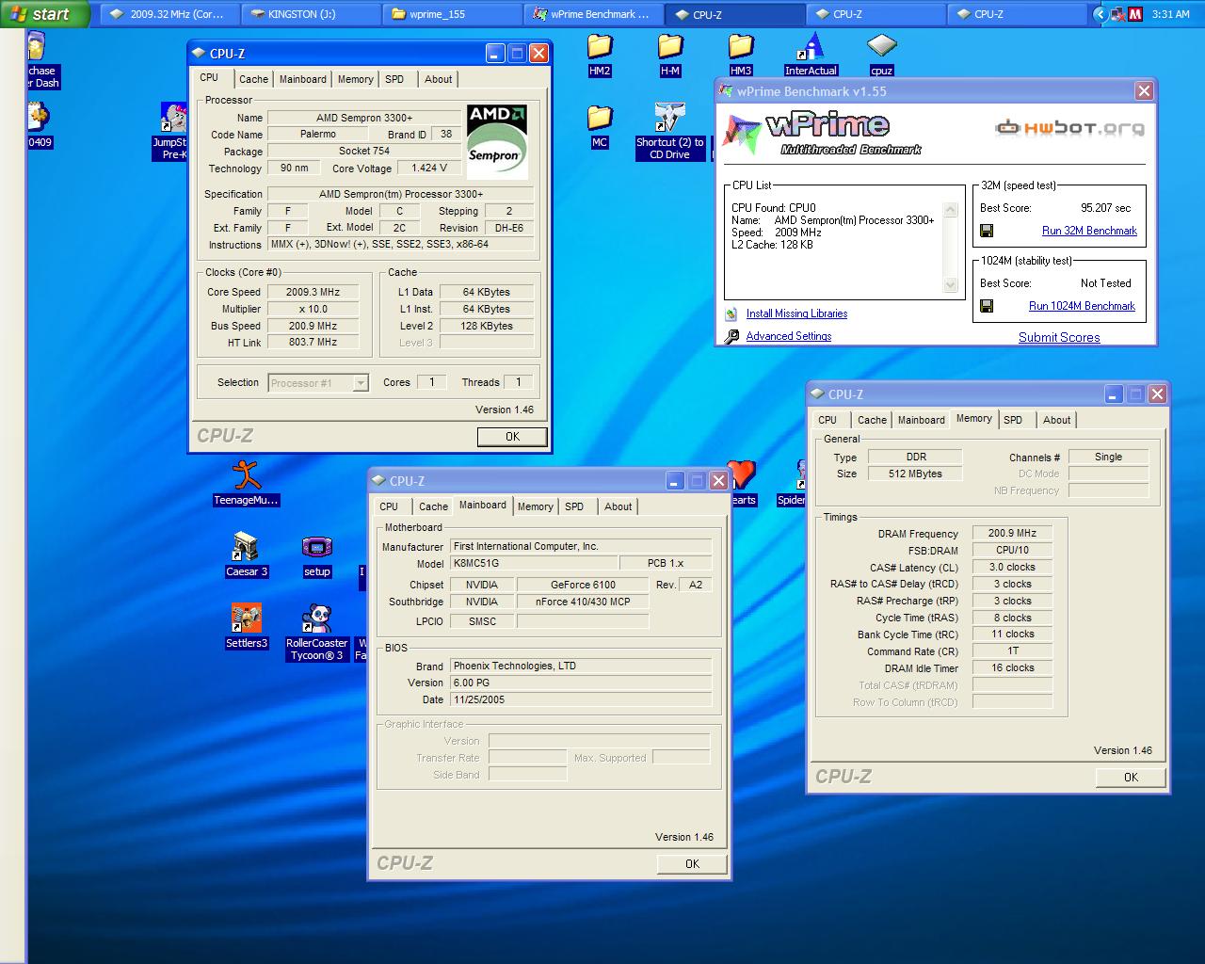Viewport: 1205px width, 964px height.
Task: Open Memory tab in CPU window
Action: click(355, 79)
